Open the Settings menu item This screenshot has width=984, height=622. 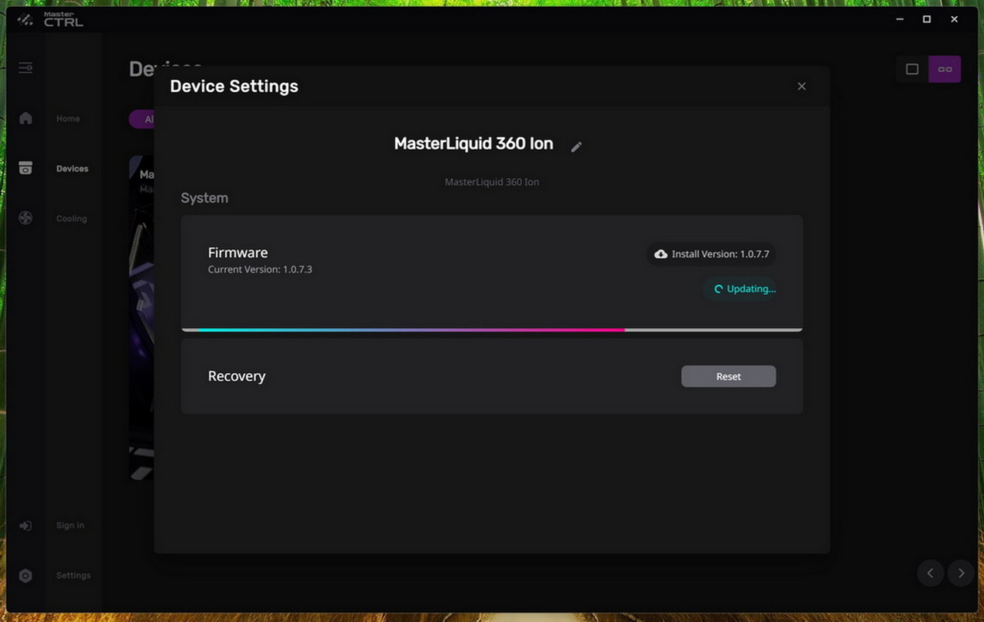73,575
